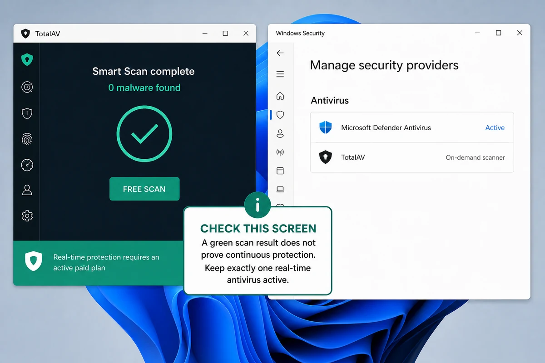Click the large green checkmark circle
545x363 pixels.
[x=144, y=134]
